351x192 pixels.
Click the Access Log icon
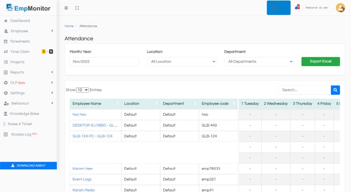pyautogui.click(x=6, y=134)
